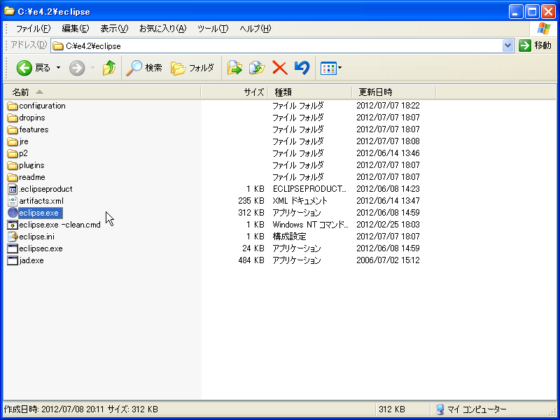Click the eclipse.exe application icon

point(13,213)
